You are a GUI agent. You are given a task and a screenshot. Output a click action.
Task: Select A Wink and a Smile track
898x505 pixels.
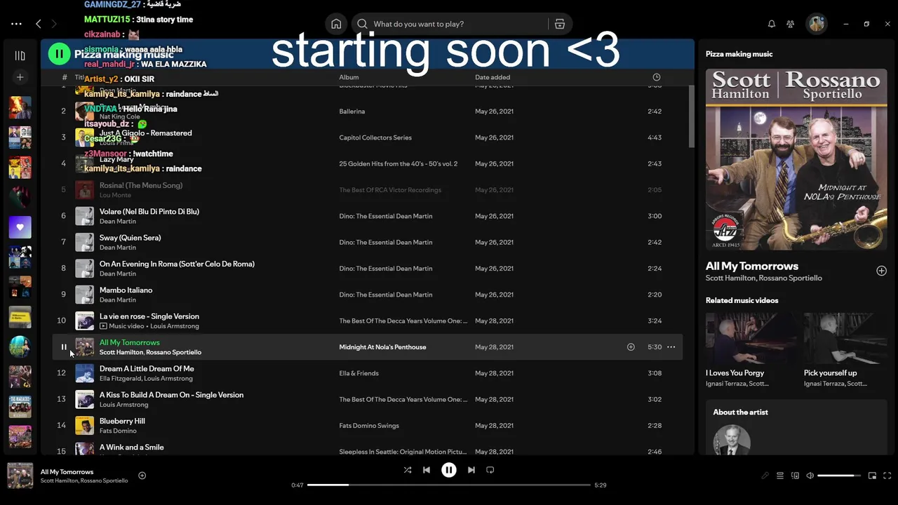click(132, 447)
